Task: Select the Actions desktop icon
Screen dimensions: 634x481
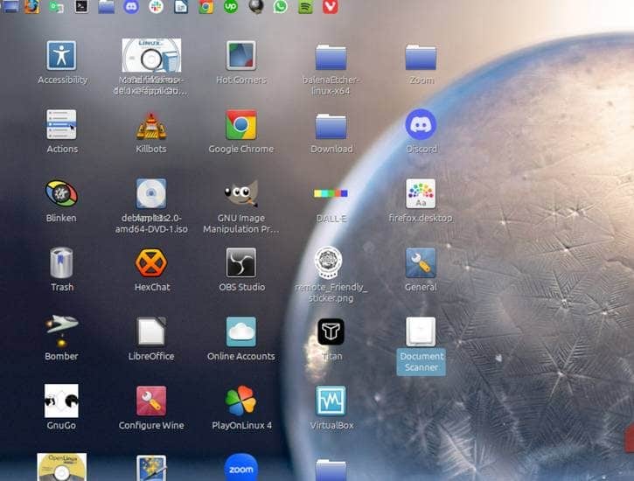Action: click(x=61, y=124)
